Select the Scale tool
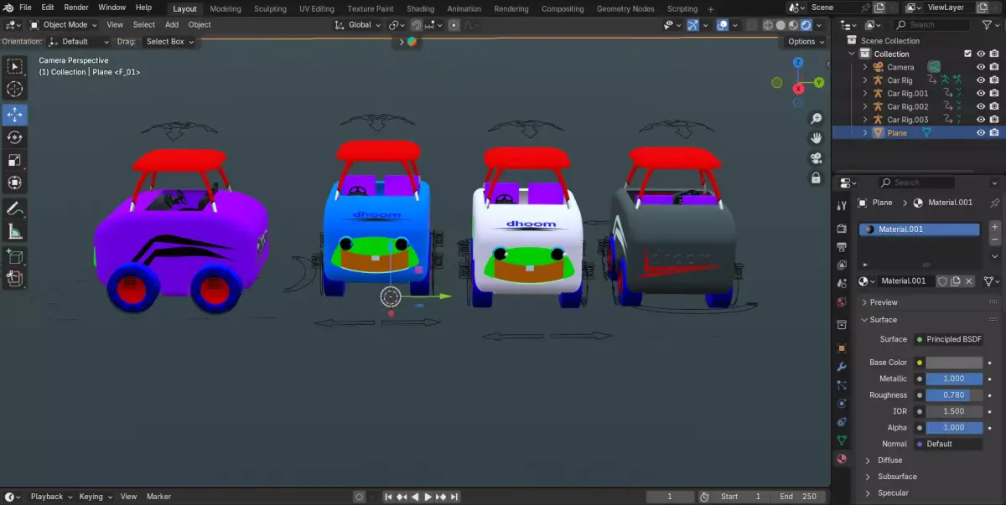The height and width of the screenshot is (505, 1006). pos(15,160)
